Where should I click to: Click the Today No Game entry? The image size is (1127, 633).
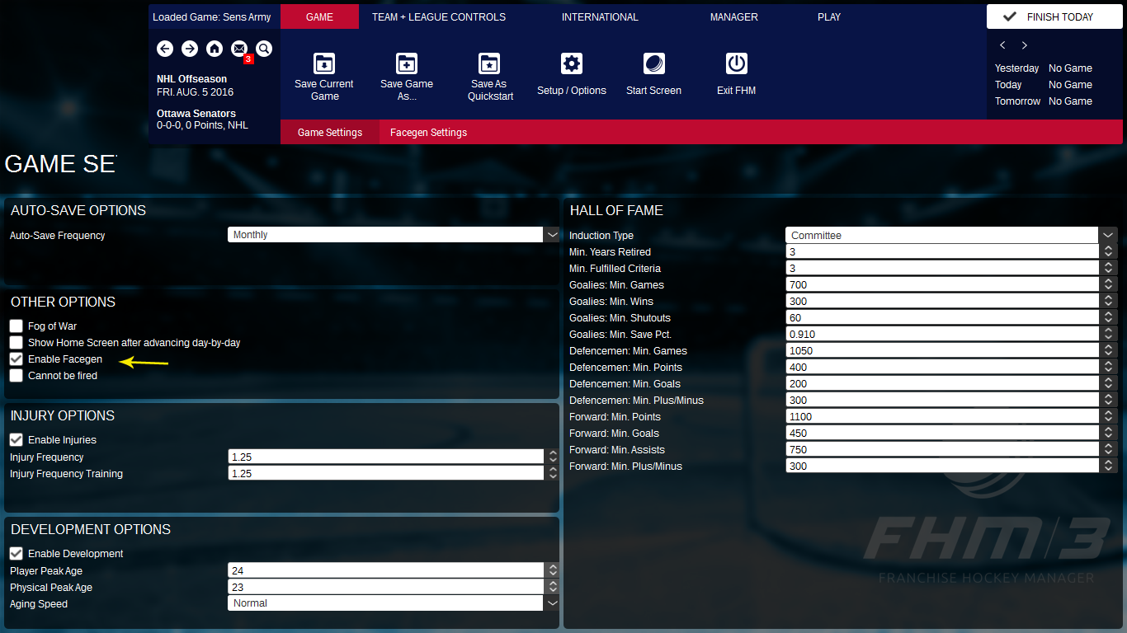[x=1044, y=85]
